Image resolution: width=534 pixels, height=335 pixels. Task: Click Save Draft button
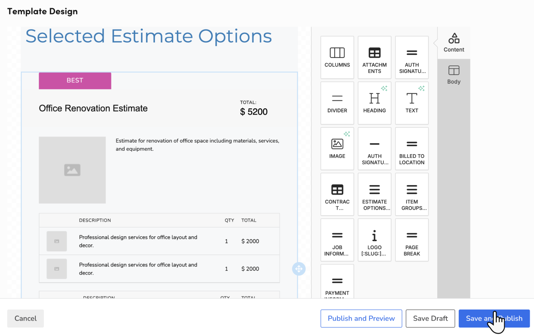(x=430, y=318)
